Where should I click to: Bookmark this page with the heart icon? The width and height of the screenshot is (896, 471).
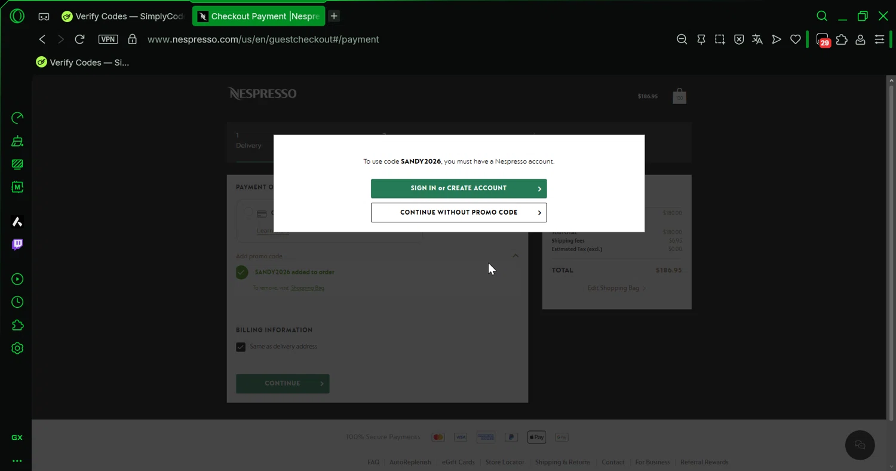coord(795,39)
